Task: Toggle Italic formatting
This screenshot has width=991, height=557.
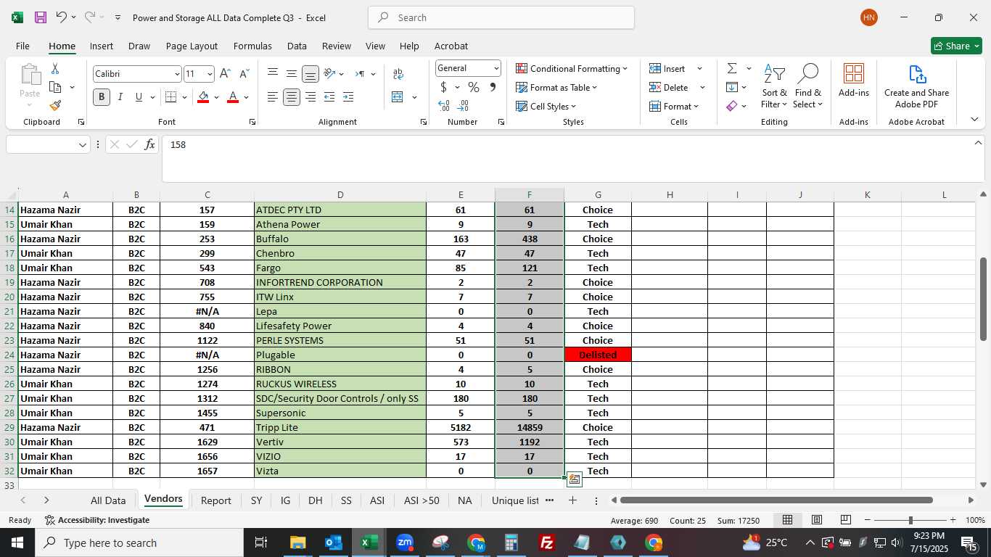Action: pyautogui.click(x=120, y=97)
